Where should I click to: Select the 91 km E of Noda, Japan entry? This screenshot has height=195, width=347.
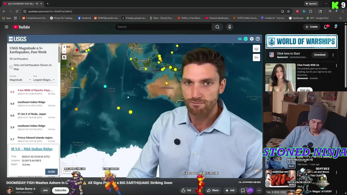click(x=33, y=116)
